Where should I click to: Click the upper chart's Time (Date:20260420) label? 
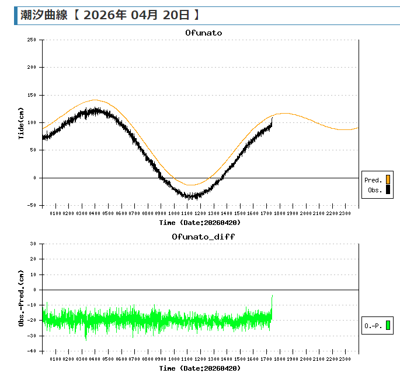click(x=200, y=222)
